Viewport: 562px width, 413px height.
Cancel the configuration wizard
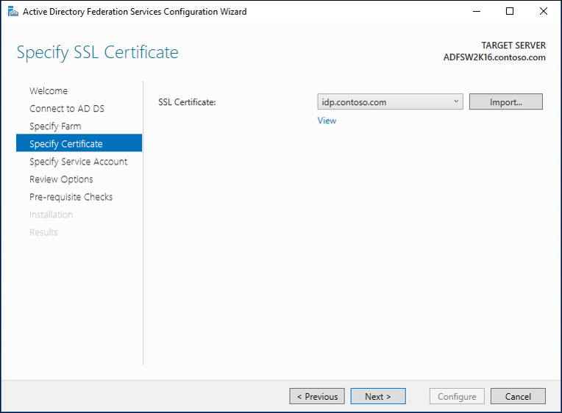pos(518,396)
